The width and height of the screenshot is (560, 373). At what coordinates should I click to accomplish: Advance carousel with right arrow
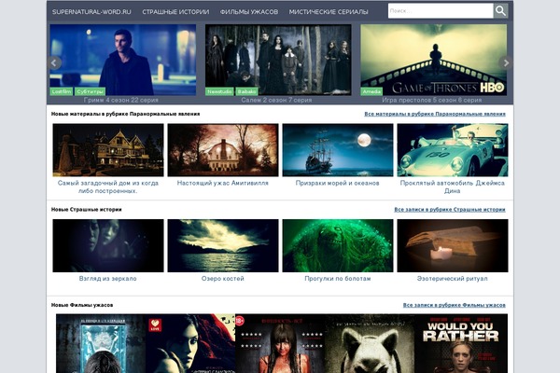[x=507, y=62]
